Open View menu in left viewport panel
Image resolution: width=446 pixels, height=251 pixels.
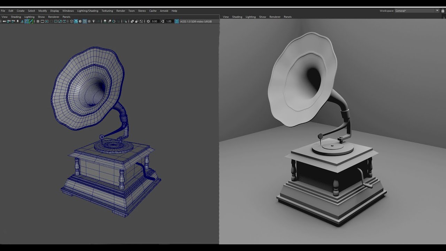5,17
